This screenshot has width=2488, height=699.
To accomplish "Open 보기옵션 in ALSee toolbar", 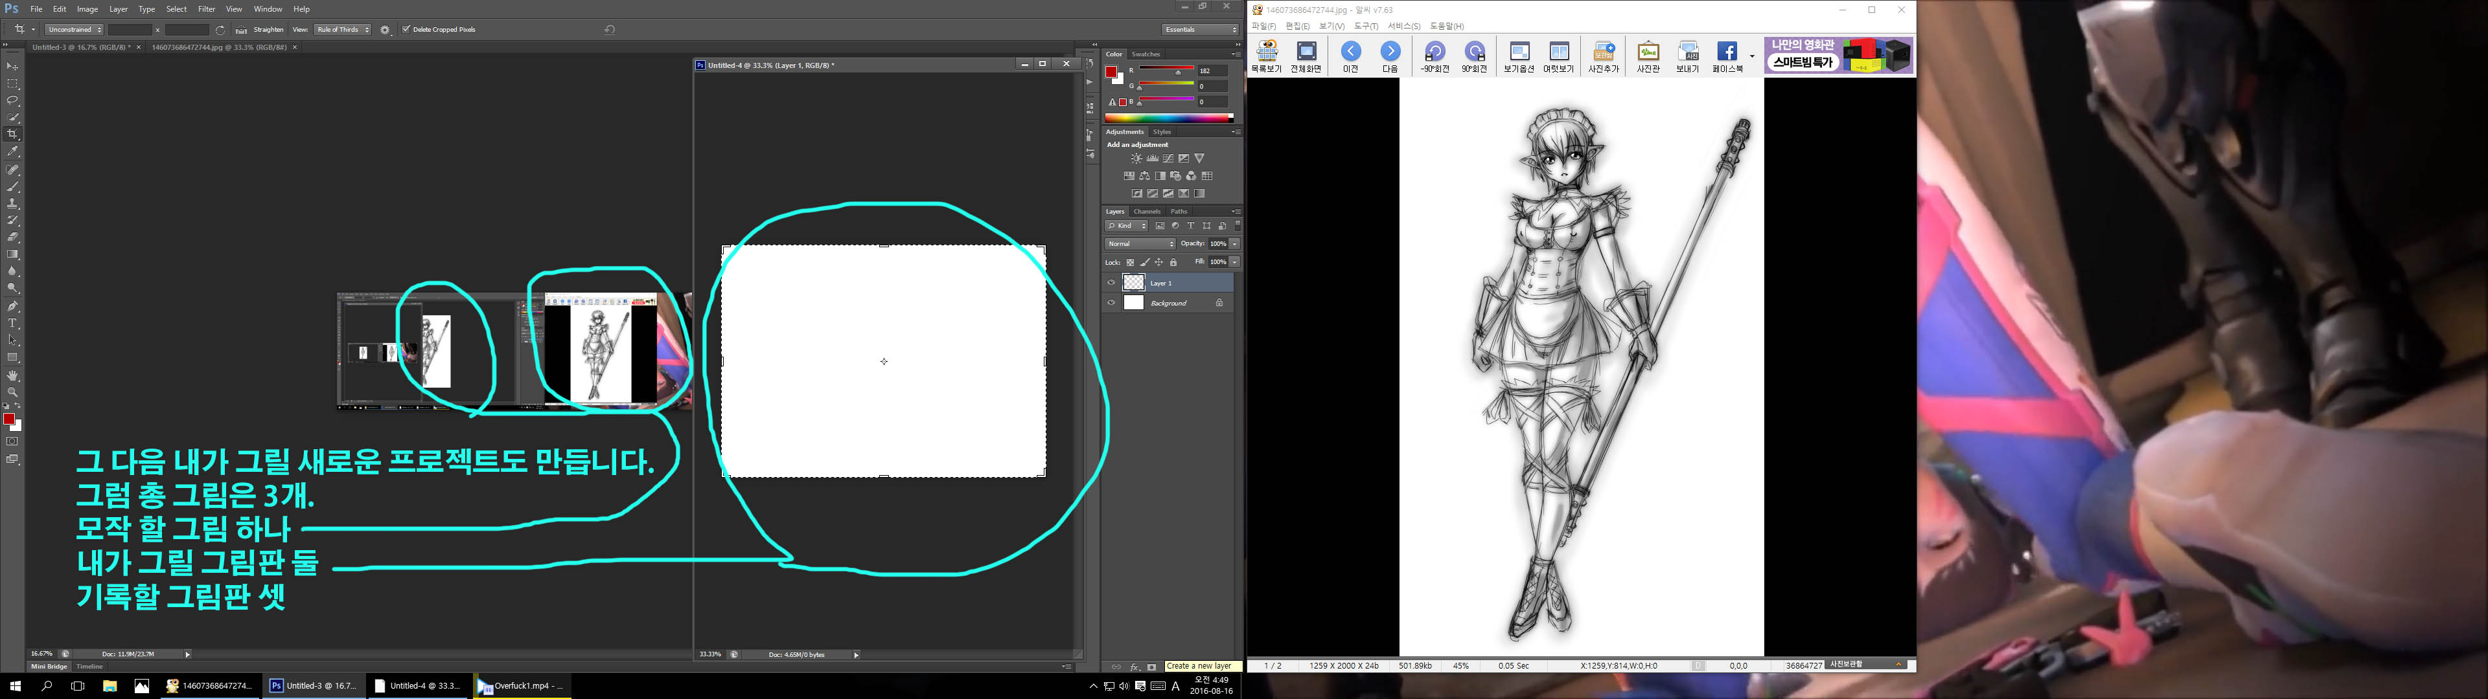I will [x=1518, y=57].
